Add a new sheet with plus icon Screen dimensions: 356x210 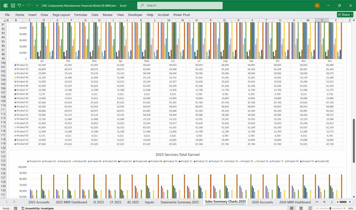pos(324,202)
